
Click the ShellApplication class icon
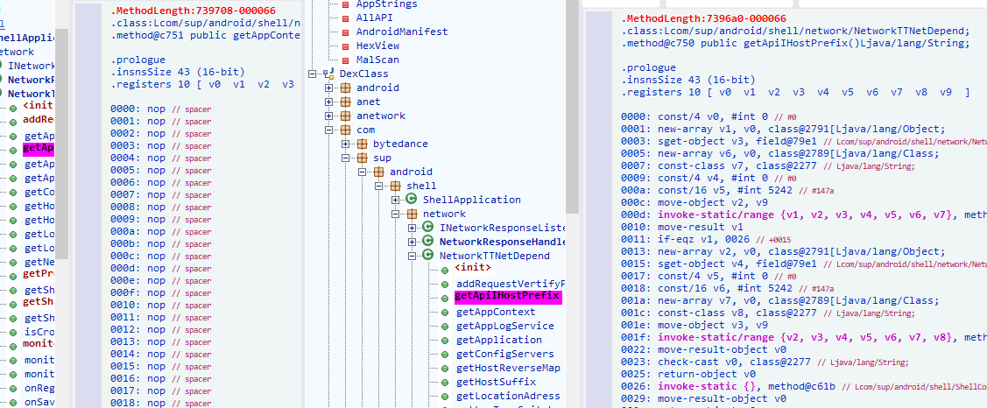click(412, 200)
